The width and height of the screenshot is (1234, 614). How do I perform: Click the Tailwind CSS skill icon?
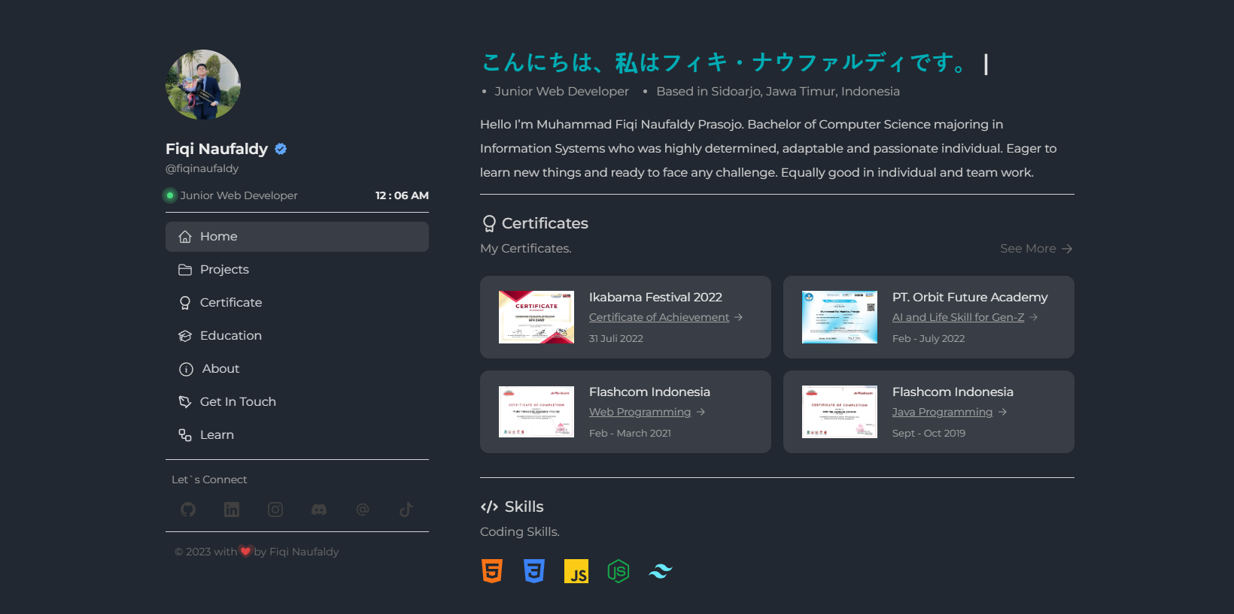661,571
